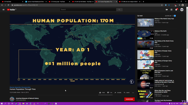Open the more actions ellipsis menu

coord(133,93)
